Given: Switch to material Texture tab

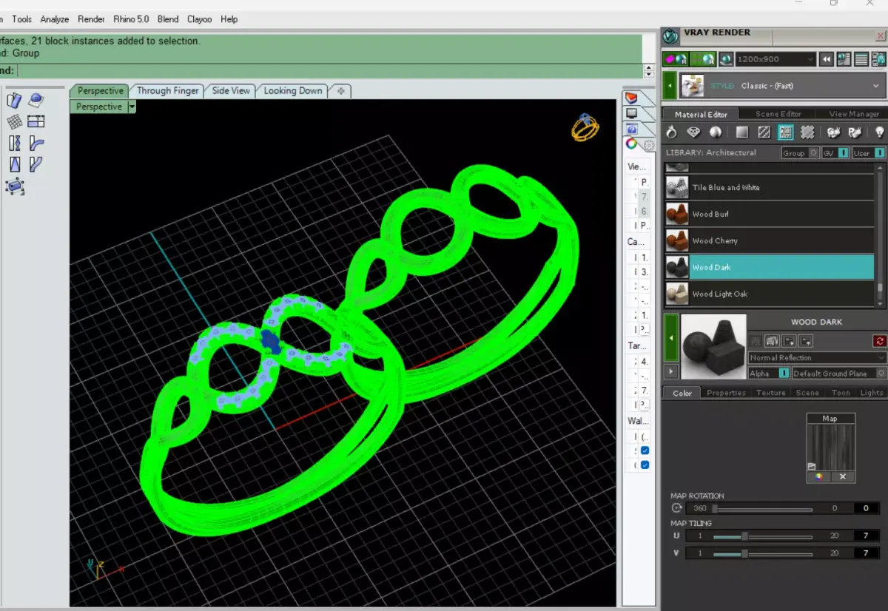Looking at the screenshot, I should pos(770,393).
